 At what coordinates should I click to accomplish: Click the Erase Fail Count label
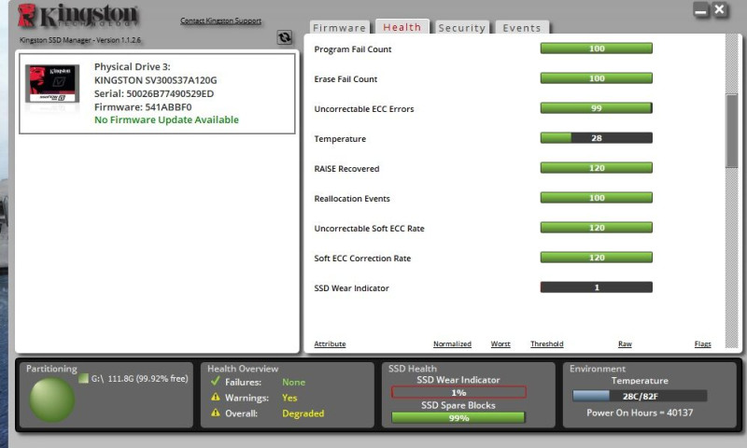click(345, 79)
